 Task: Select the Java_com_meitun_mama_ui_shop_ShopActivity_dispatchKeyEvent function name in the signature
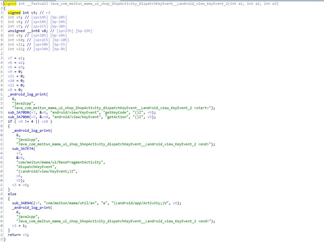click(139, 4)
